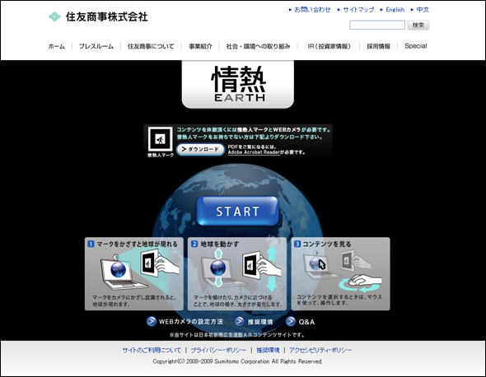The height and width of the screenshot is (377, 486).
Task: Open WEBカメラの設定方法 text link
Action: tap(191, 322)
